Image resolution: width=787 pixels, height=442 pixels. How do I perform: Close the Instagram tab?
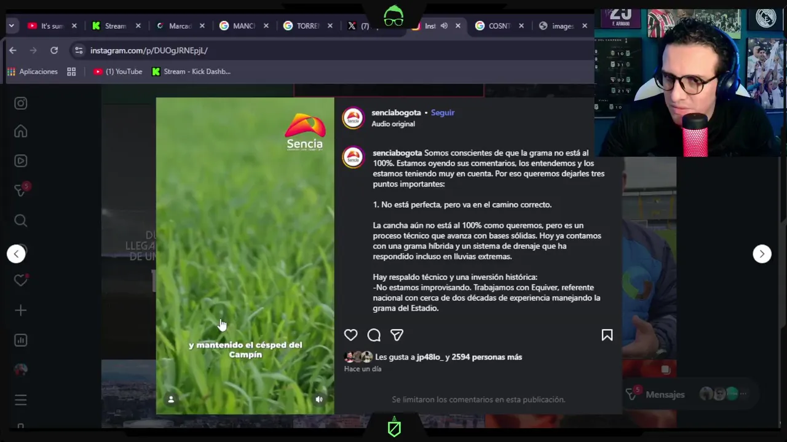[x=458, y=26]
